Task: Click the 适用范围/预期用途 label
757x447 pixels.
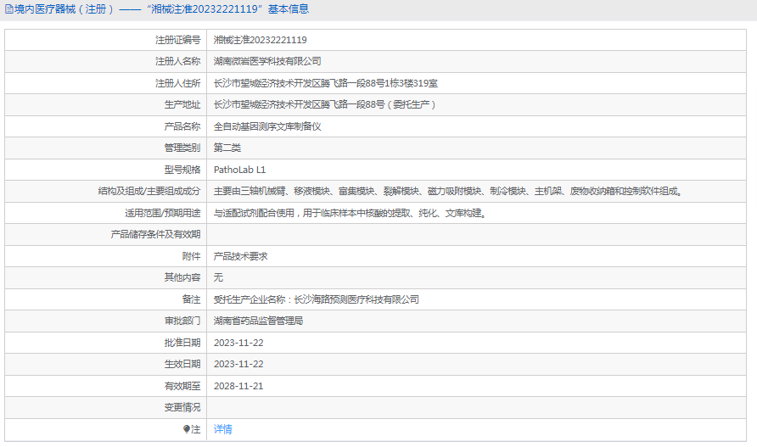Action: [x=163, y=213]
